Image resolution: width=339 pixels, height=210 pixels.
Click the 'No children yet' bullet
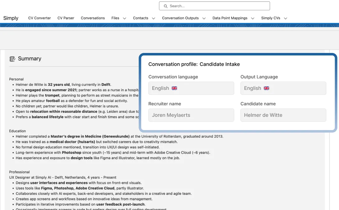tap(67, 106)
